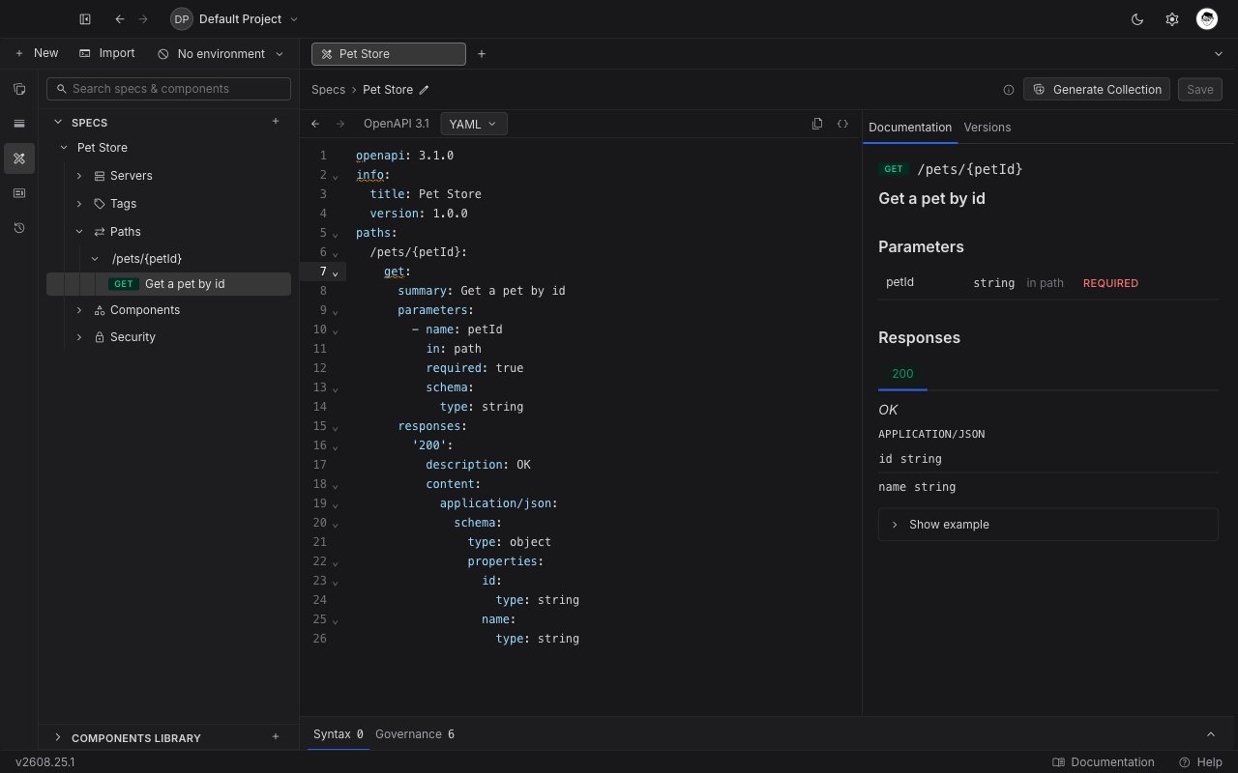Open the History sidebar icon
1238x773 pixels.
[x=19, y=228]
